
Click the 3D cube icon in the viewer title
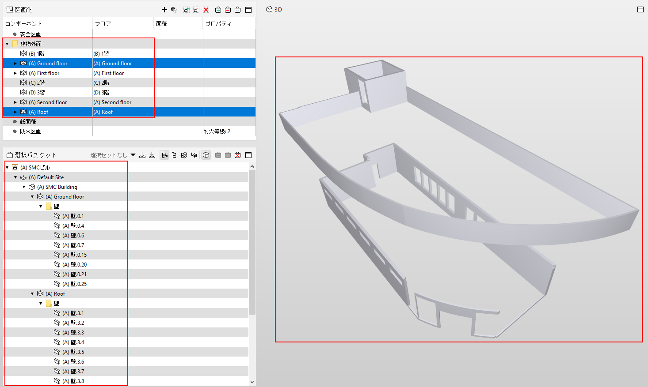tap(269, 9)
